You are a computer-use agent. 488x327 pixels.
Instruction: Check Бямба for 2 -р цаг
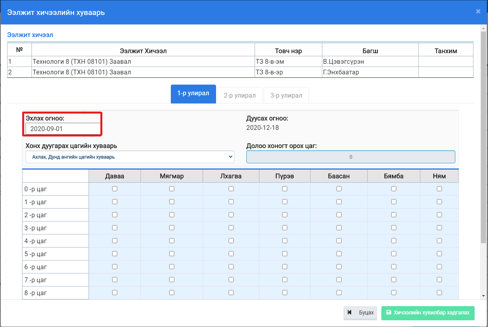click(x=394, y=215)
